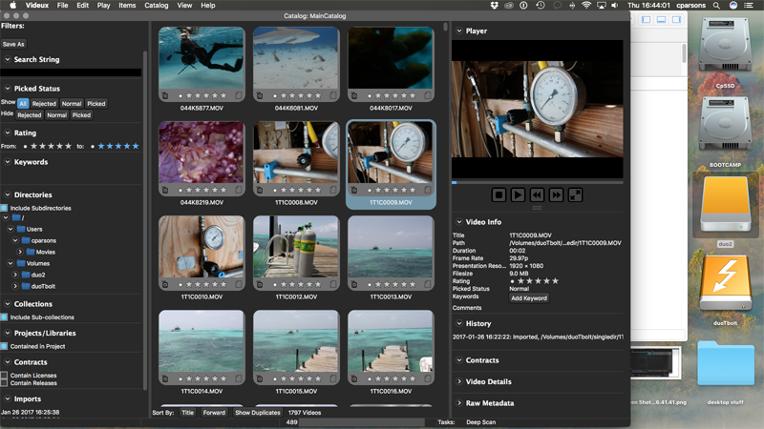Play the video in the player

point(518,194)
